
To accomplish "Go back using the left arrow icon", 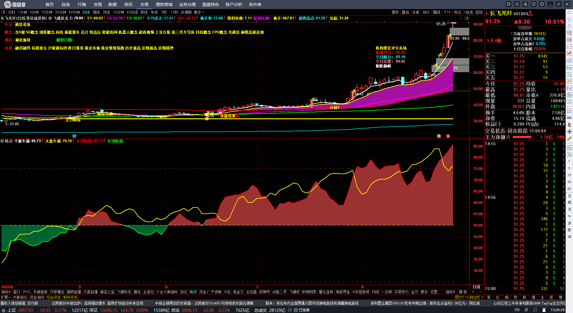I will [569, 13].
